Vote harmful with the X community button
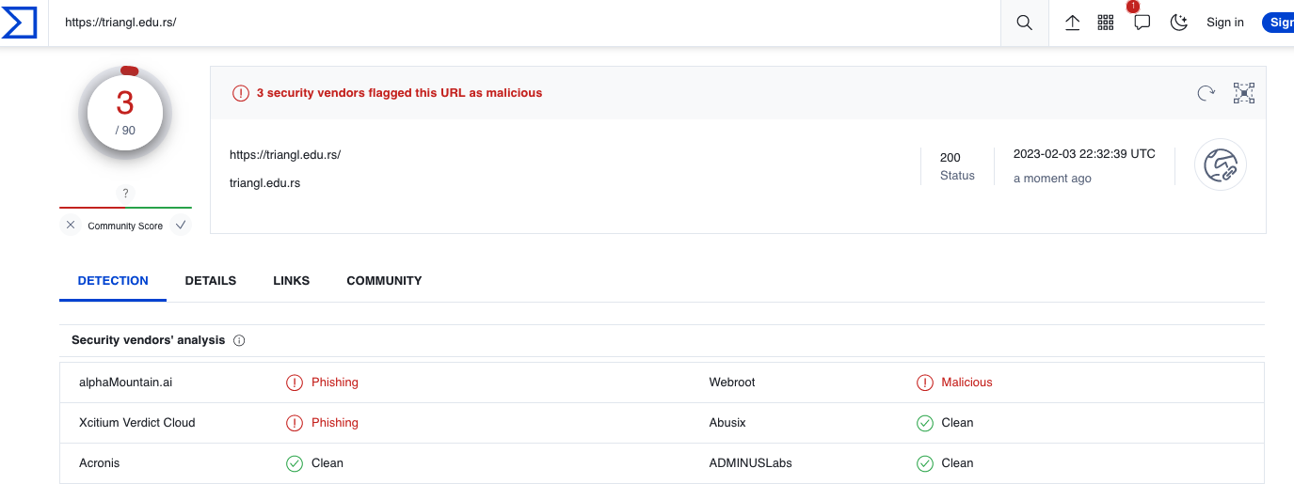1294x484 pixels. (71, 226)
